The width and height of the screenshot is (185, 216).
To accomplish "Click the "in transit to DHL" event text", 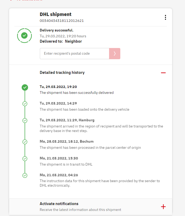I will 66,164.
